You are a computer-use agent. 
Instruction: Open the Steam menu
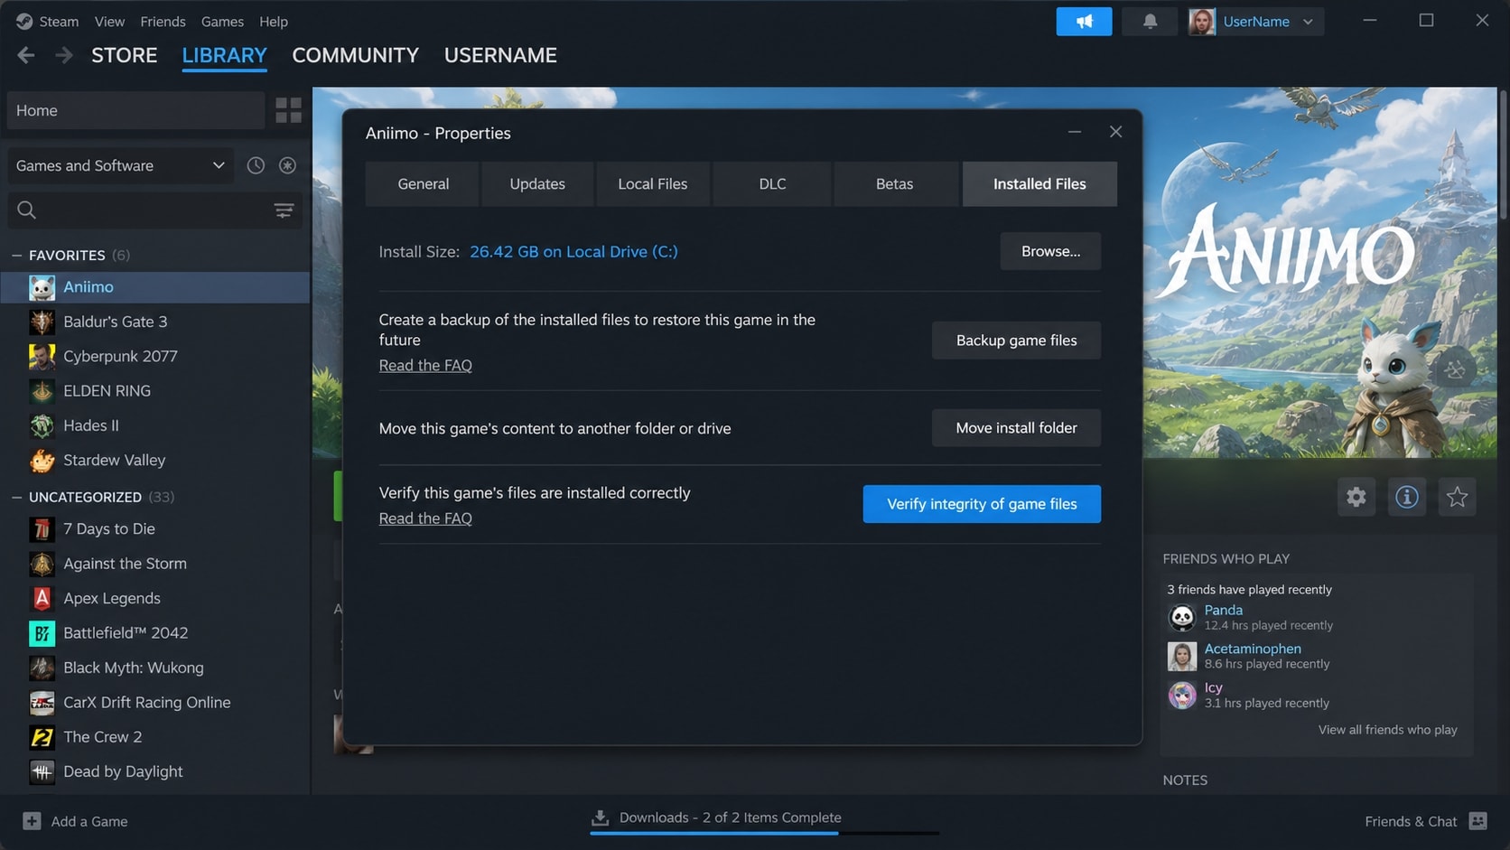pyautogui.click(x=59, y=22)
